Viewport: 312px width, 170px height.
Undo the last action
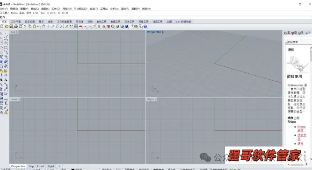(39, 26)
